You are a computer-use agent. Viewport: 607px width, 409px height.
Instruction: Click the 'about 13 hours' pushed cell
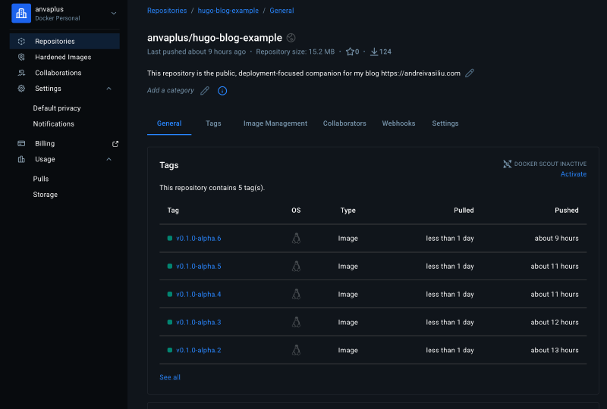click(x=555, y=350)
